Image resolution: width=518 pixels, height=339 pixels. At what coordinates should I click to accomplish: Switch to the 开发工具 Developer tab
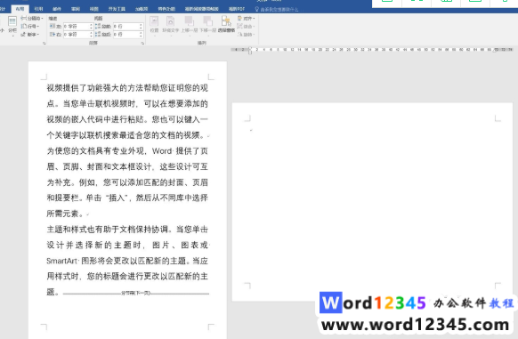(x=117, y=9)
